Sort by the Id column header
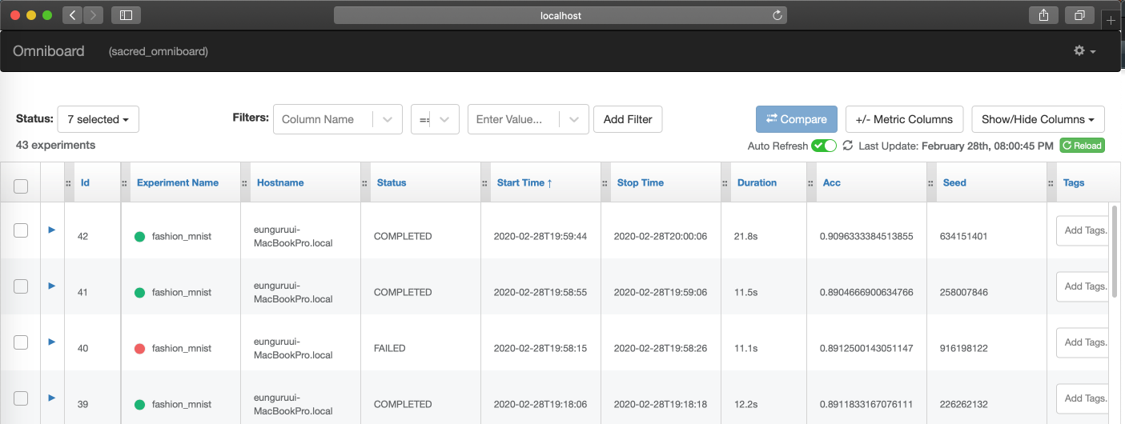 (85, 182)
